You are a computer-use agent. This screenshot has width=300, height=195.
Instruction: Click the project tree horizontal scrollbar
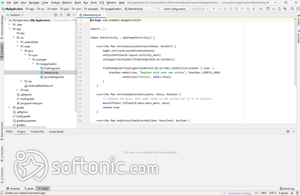coord(25,127)
